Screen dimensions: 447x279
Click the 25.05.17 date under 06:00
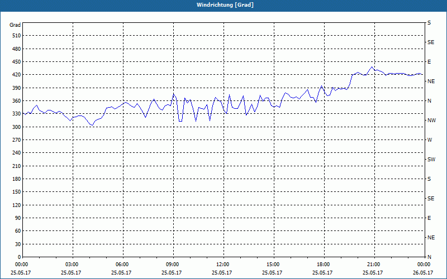(x=121, y=272)
